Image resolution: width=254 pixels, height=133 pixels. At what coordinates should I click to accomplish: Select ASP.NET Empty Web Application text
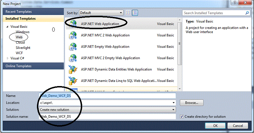coord(105,47)
